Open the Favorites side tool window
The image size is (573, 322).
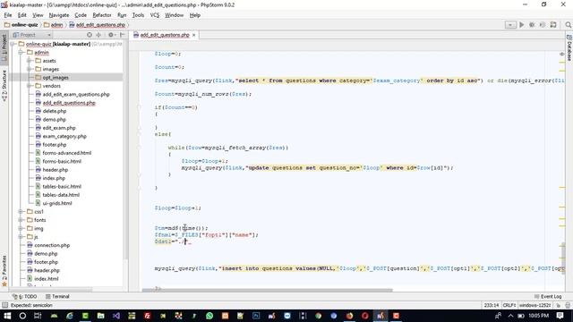tap(4, 270)
